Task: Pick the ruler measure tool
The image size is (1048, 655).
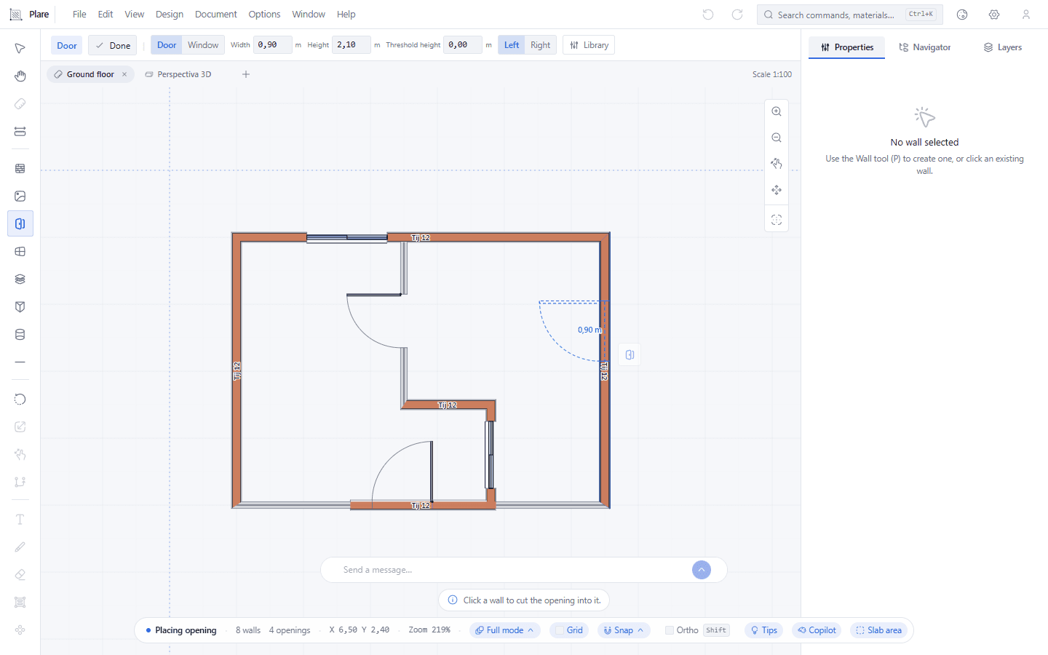Action: click(20, 104)
